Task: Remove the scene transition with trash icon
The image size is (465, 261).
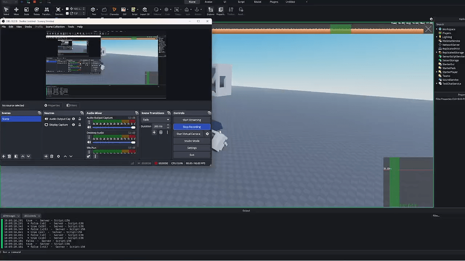Action: coord(161,132)
